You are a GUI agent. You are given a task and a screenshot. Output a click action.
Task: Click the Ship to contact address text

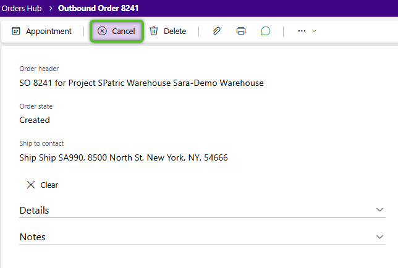pyautogui.click(x=124, y=157)
